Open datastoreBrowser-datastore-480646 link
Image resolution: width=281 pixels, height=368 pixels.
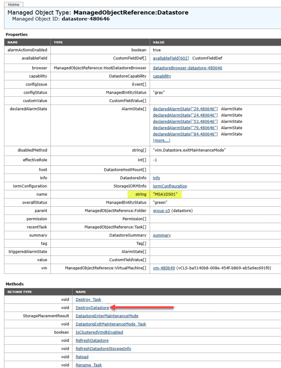[x=187, y=68]
